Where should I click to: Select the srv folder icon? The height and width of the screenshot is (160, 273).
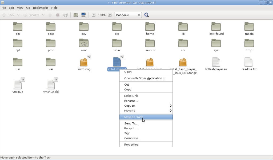[183, 43]
